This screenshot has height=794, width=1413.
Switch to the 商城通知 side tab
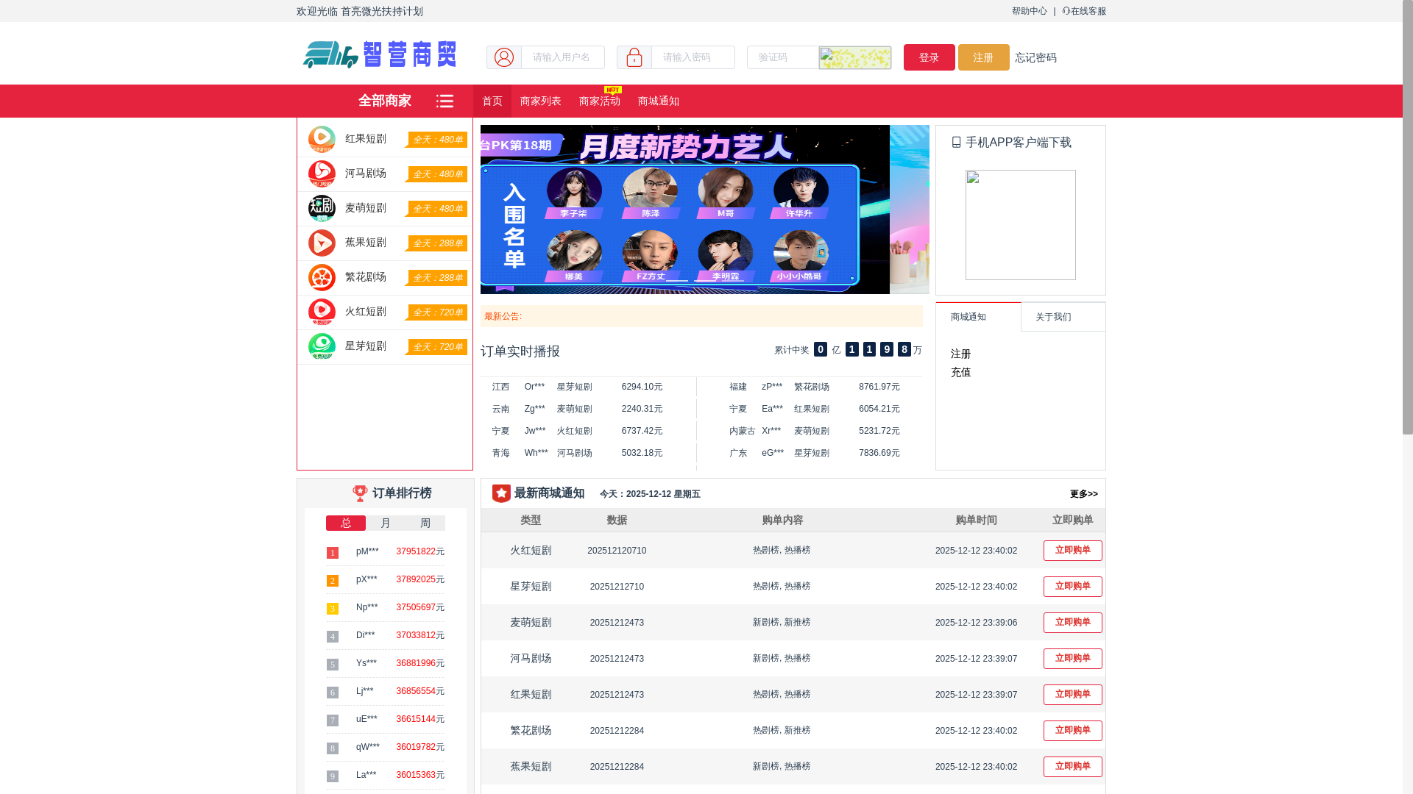click(979, 317)
